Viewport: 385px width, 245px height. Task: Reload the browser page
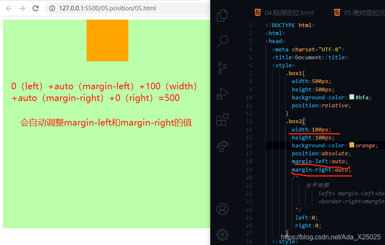36,8
